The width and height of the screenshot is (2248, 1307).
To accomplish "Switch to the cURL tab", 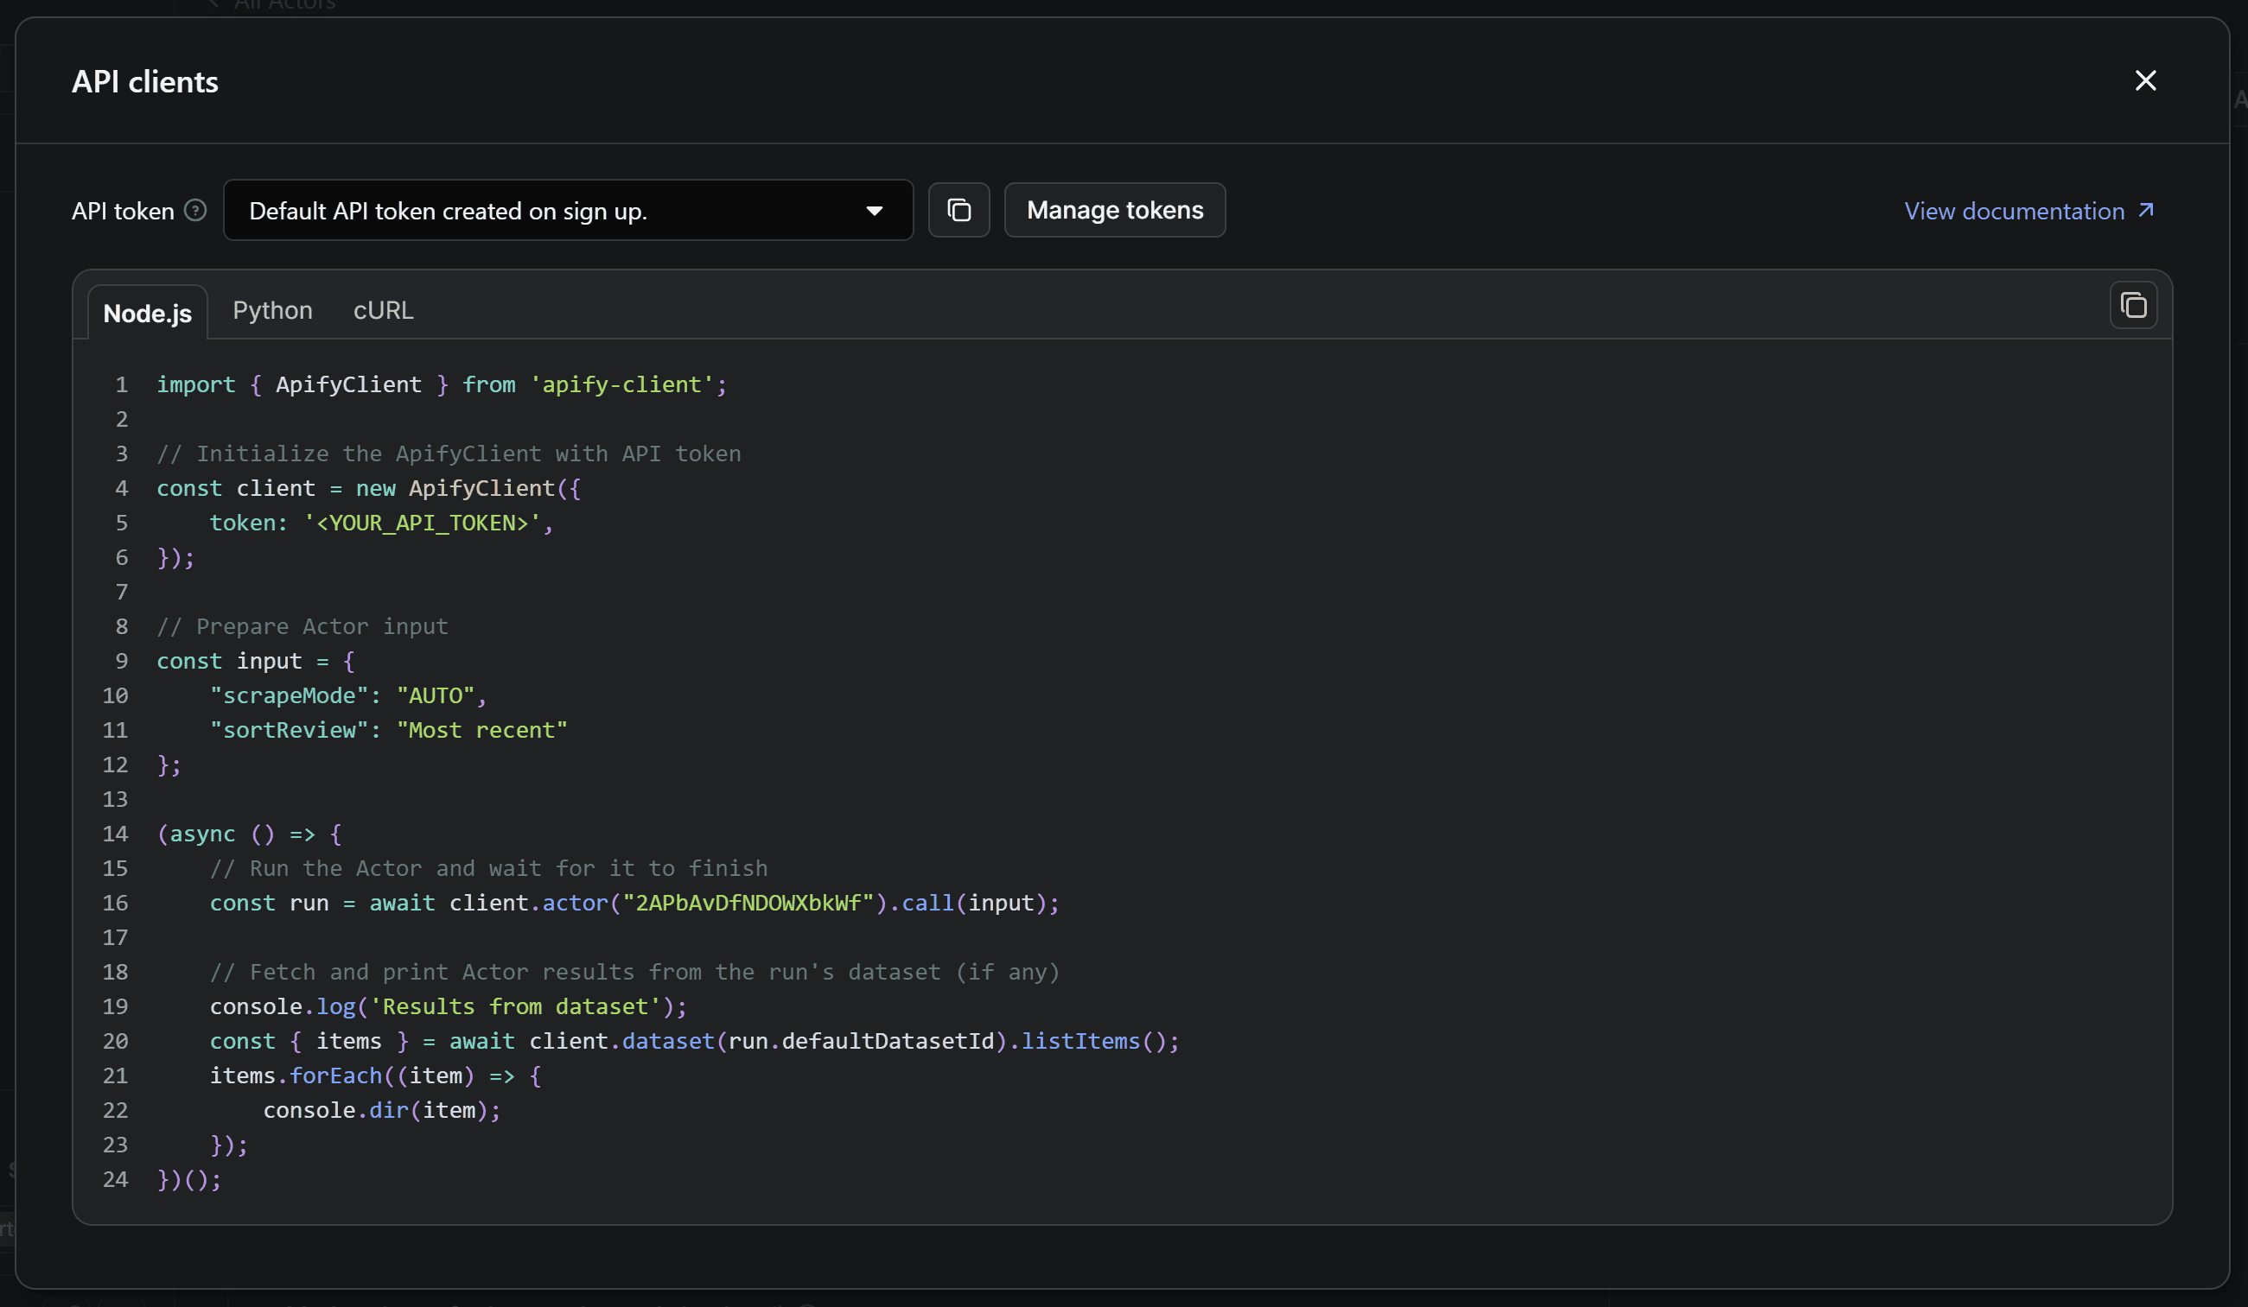I will coord(382,310).
